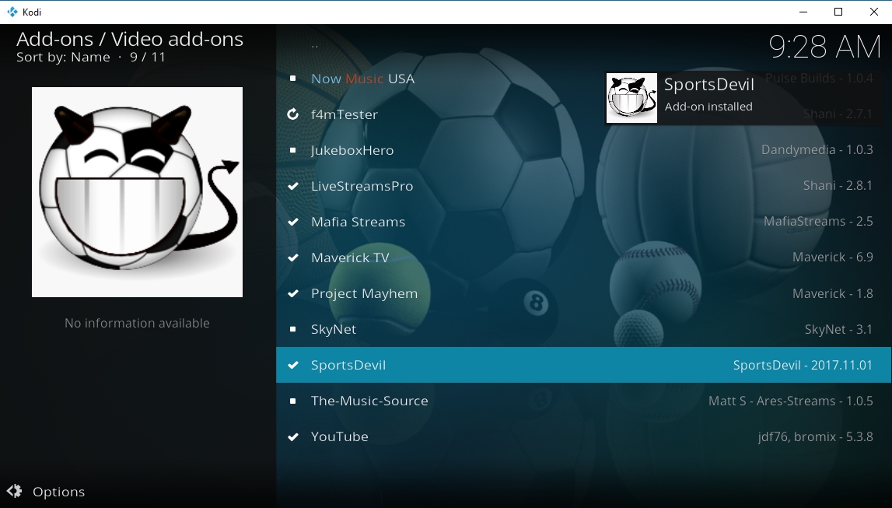Open the Options menu label

pos(58,492)
